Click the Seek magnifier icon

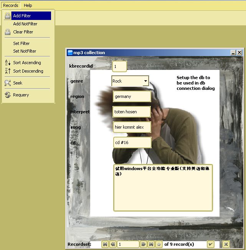(x=8, y=83)
